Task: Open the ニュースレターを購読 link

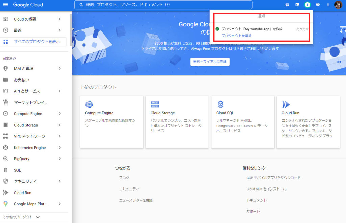Action: point(136,200)
